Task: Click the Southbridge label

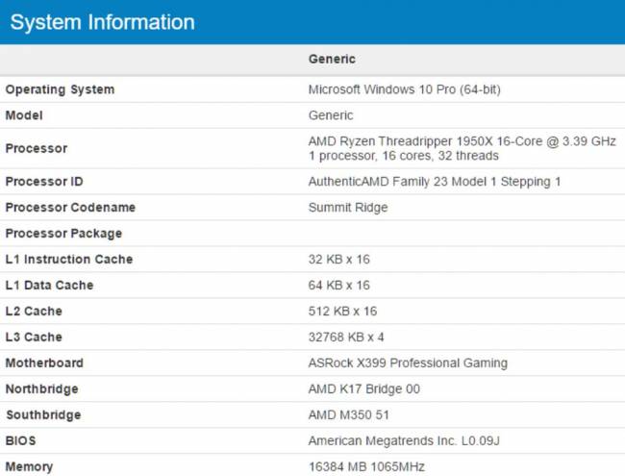Action: coord(43,415)
